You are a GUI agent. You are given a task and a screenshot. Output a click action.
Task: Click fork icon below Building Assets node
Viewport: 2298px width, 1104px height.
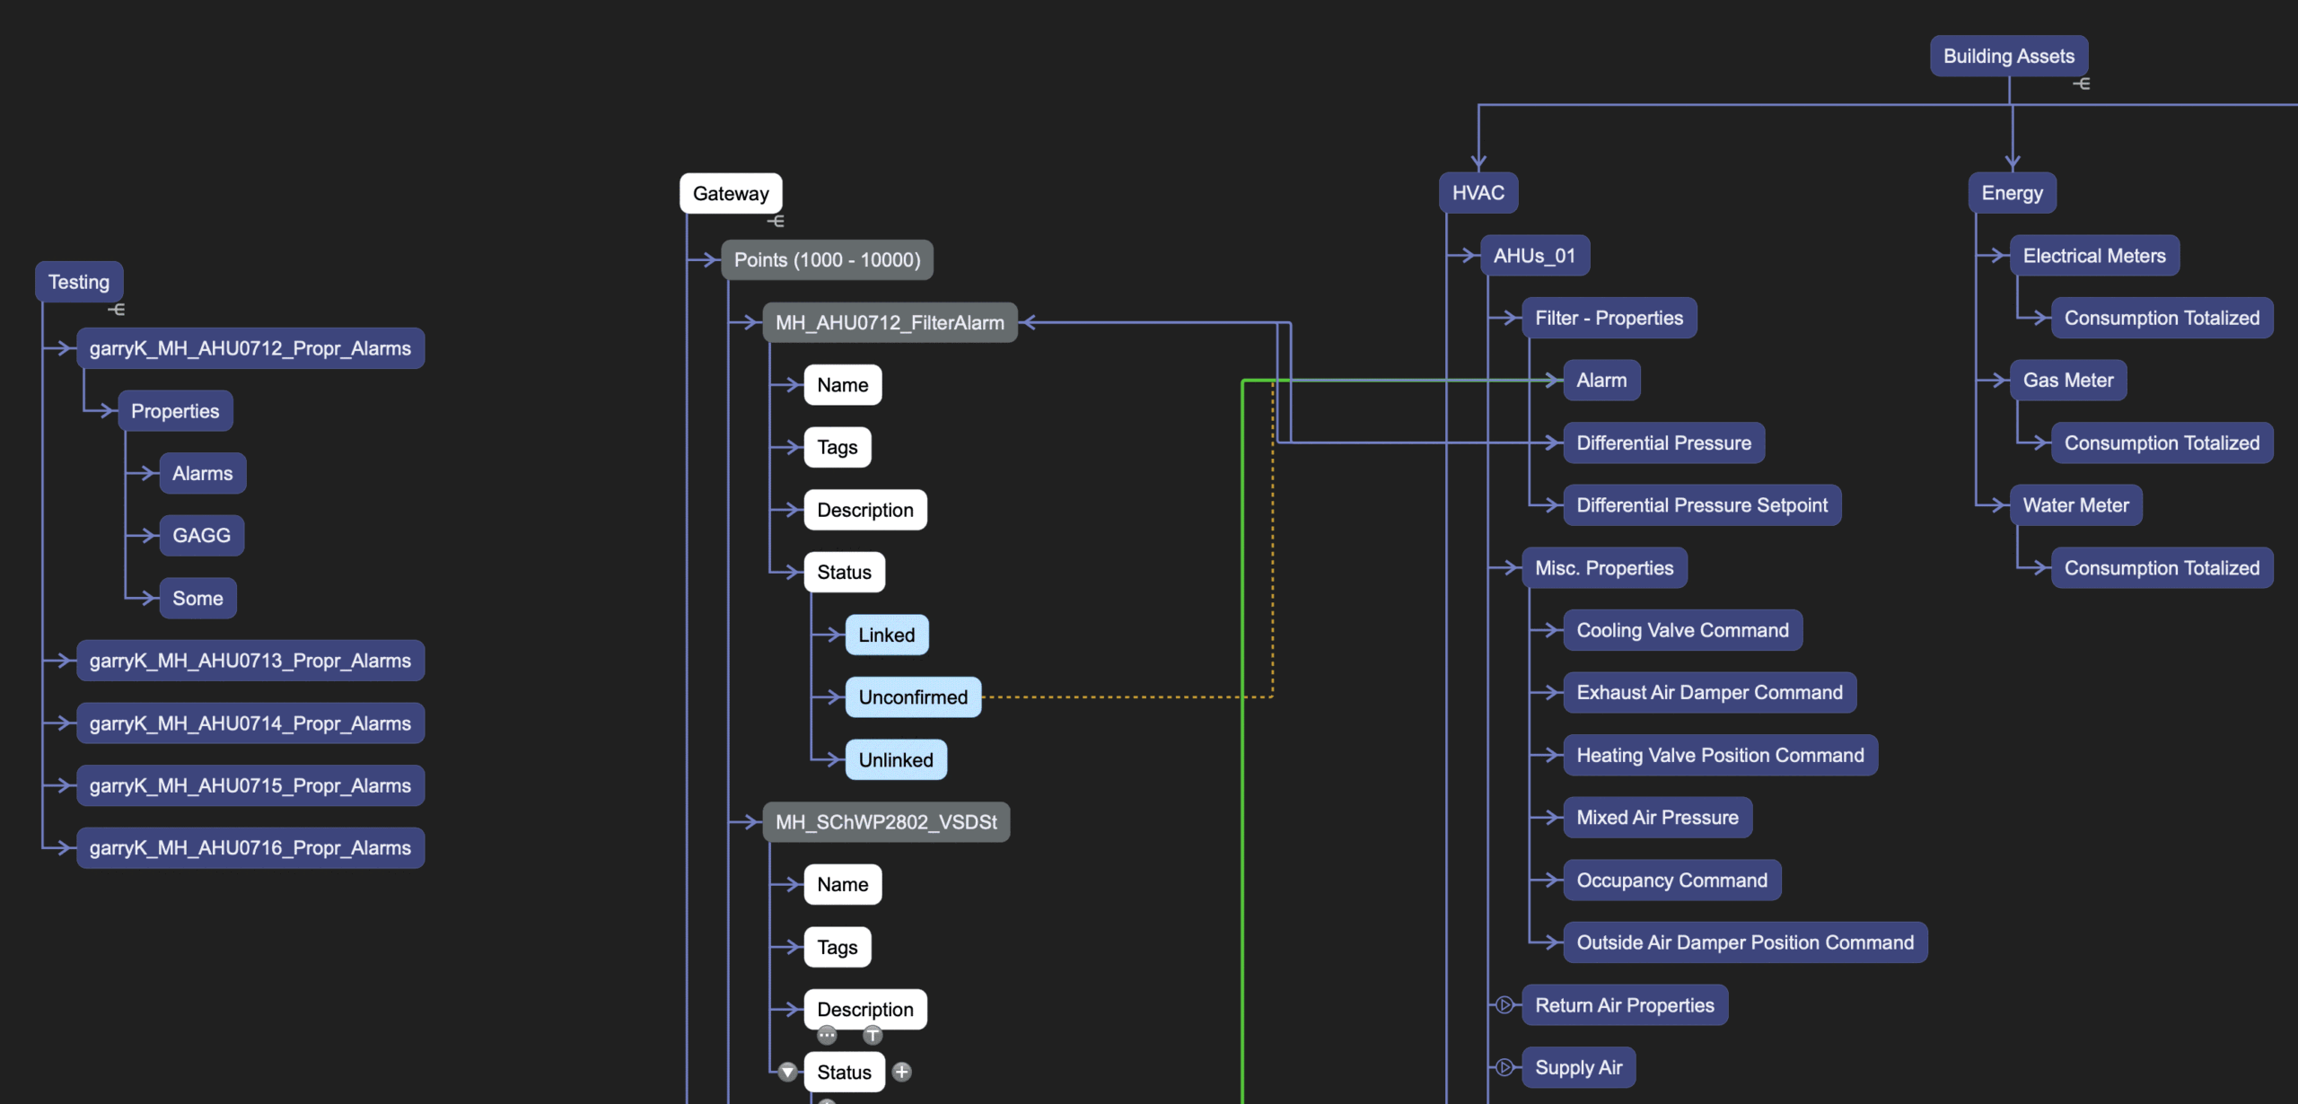coord(2082,83)
